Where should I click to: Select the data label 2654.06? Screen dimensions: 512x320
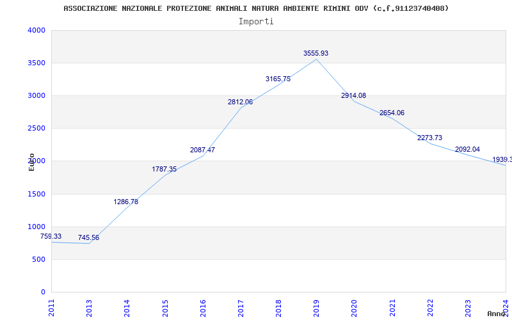pos(392,113)
